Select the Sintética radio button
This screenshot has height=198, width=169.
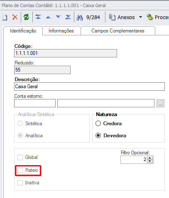20,124
